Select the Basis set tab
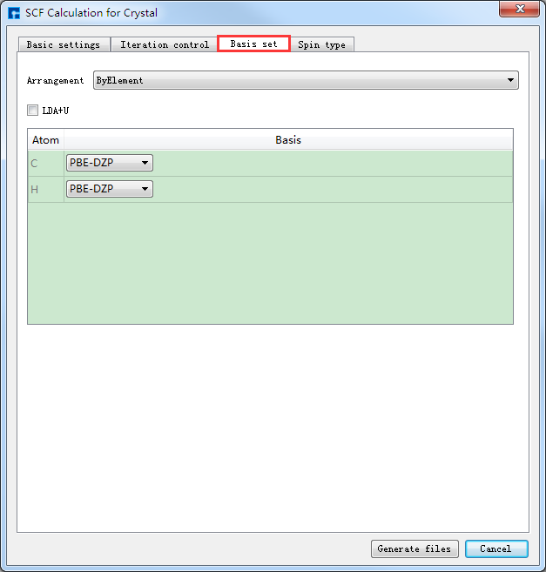This screenshot has height=572, width=546. click(x=253, y=44)
